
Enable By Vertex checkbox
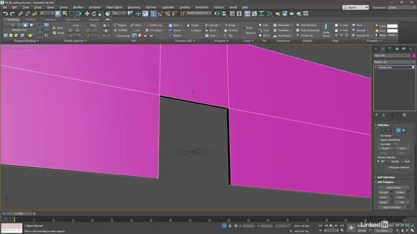(379, 136)
